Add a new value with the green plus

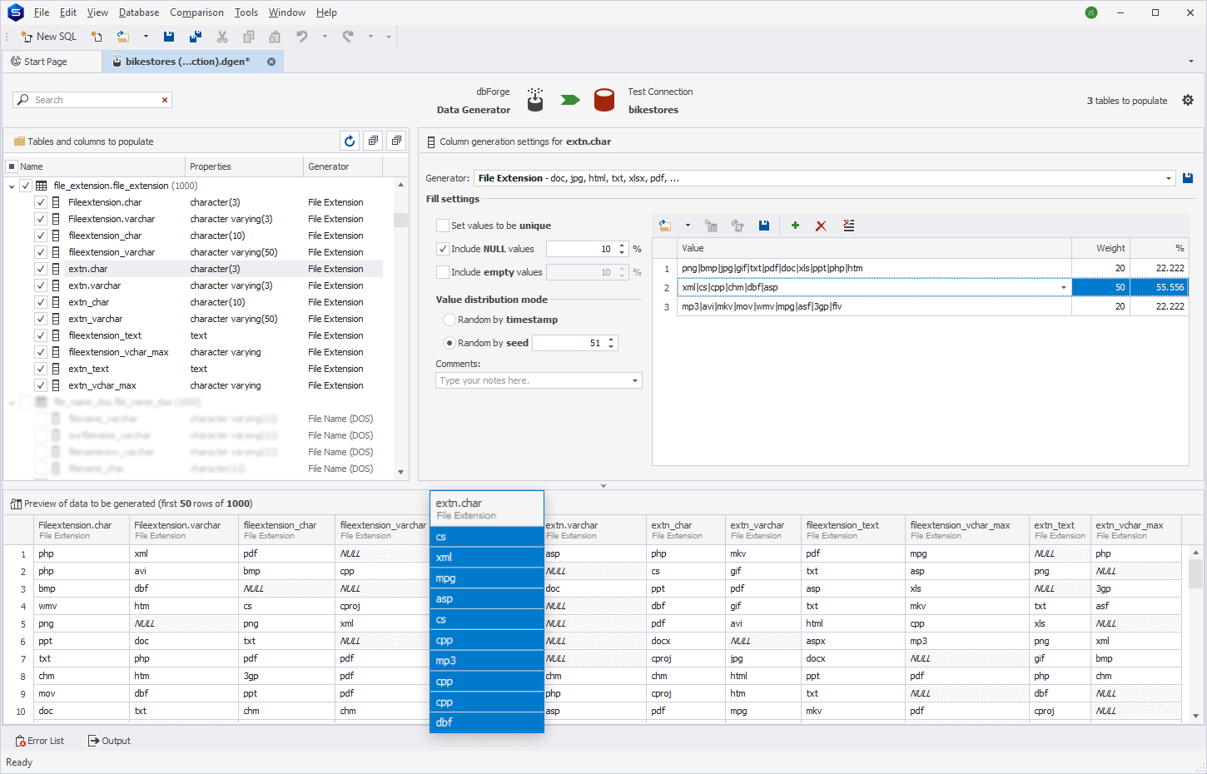pos(795,226)
